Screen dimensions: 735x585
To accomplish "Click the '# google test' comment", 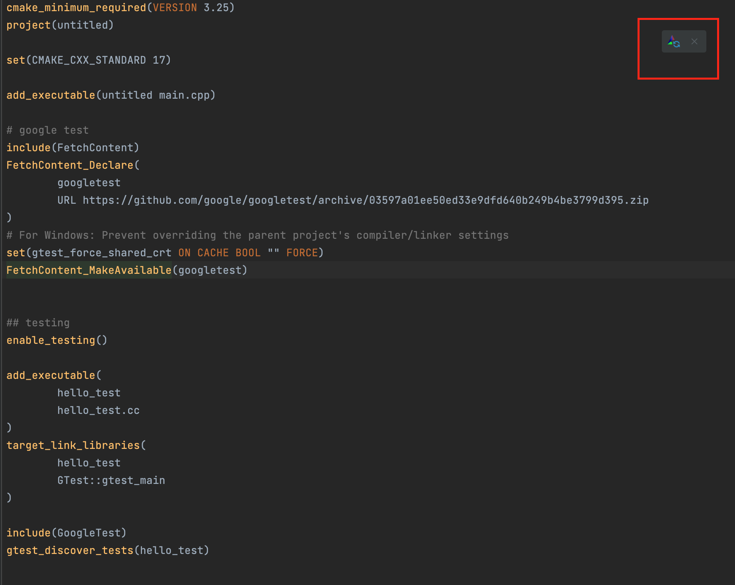I will pos(48,130).
